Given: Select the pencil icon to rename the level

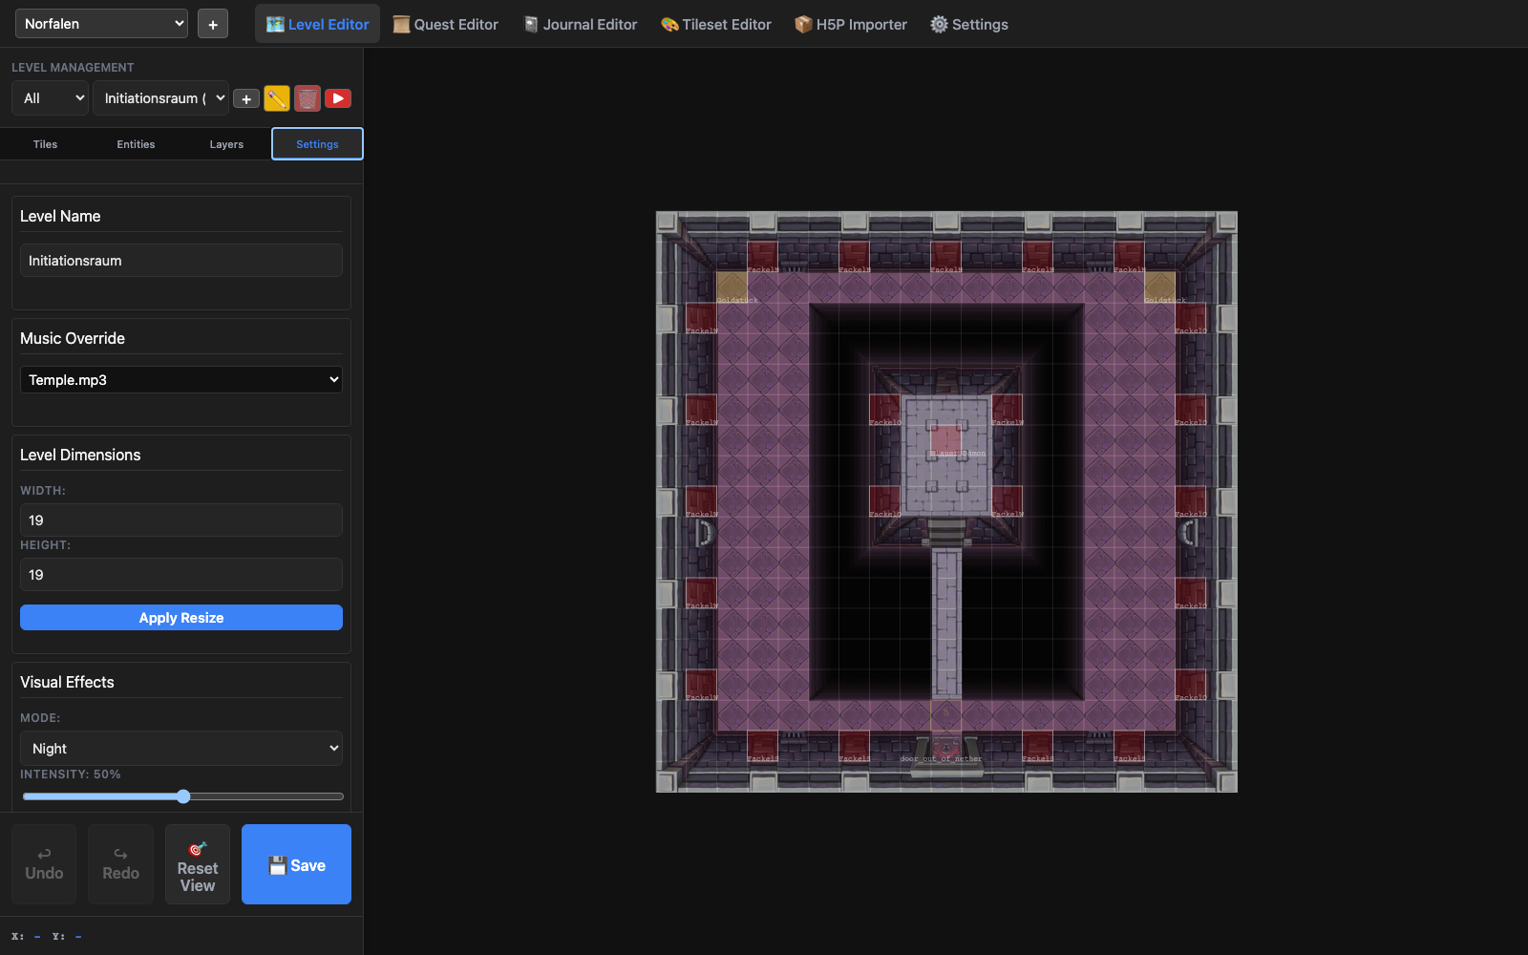Looking at the screenshot, I should pyautogui.click(x=277, y=97).
